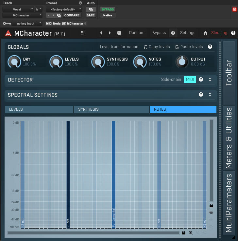238x241 pixels.
Task: Click the exclamation alert icon beside Bypass
Action: (173, 33)
